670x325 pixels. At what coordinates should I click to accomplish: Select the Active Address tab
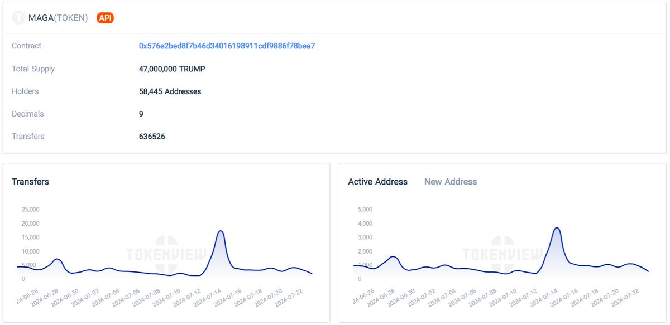[378, 182]
